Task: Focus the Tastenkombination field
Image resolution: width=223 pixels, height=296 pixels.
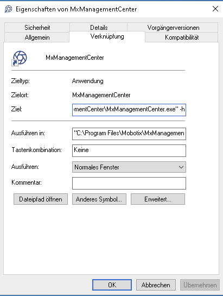Action: point(129,150)
